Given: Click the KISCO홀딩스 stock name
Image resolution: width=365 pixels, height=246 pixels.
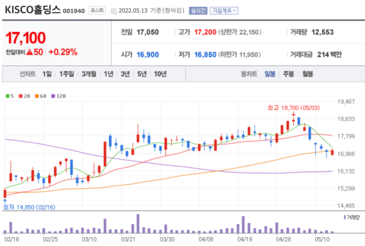Looking at the screenshot, I should (33, 10).
